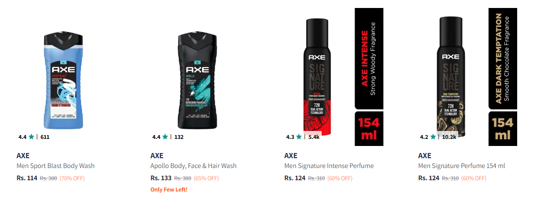
Task: Click the star icon beside rating 611
Action: coord(32,137)
